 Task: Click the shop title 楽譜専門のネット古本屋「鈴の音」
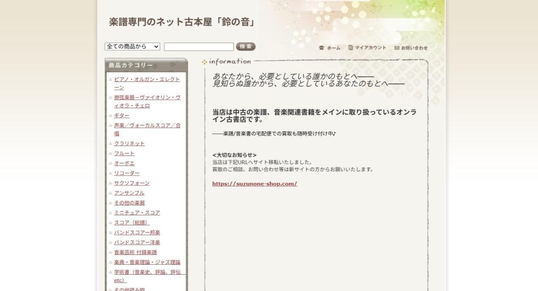(182, 22)
